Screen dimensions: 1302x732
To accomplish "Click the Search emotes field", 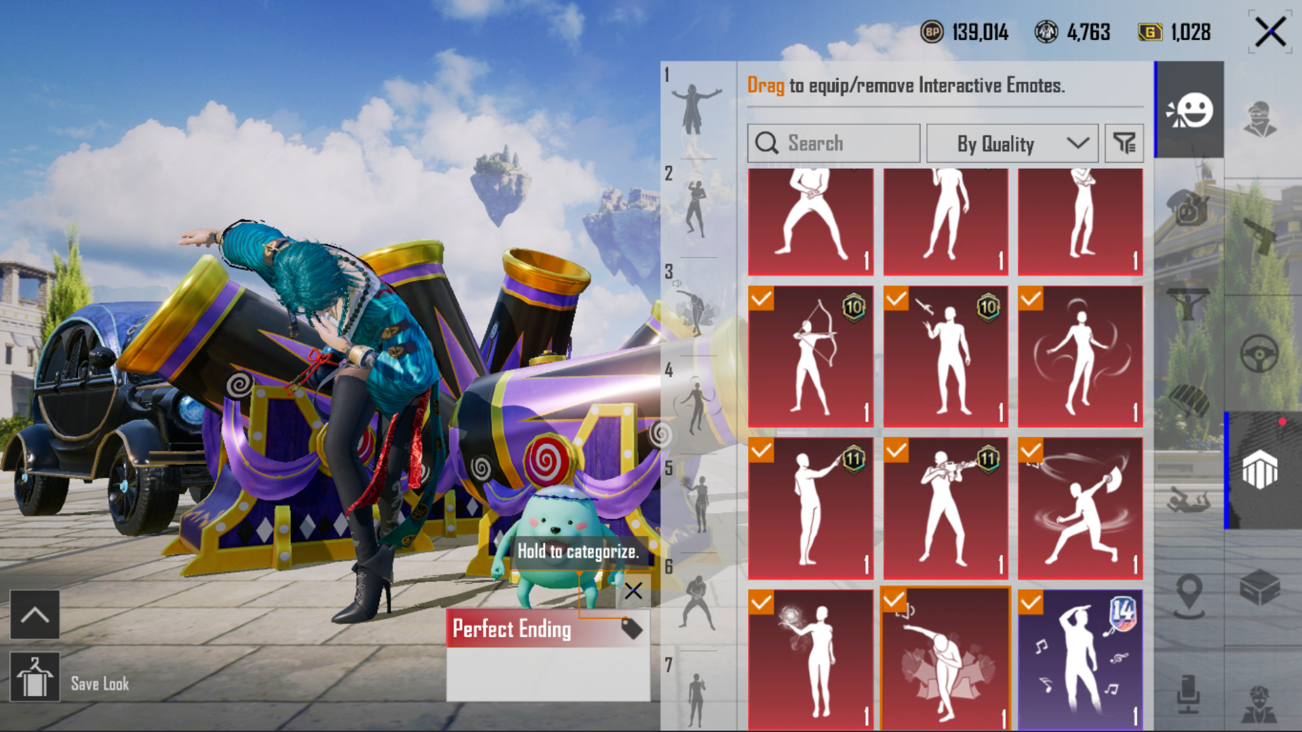I will point(833,143).
